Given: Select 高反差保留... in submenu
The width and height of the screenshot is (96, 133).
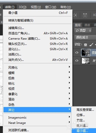Looking at the screenshot, I should coord(85,110).
